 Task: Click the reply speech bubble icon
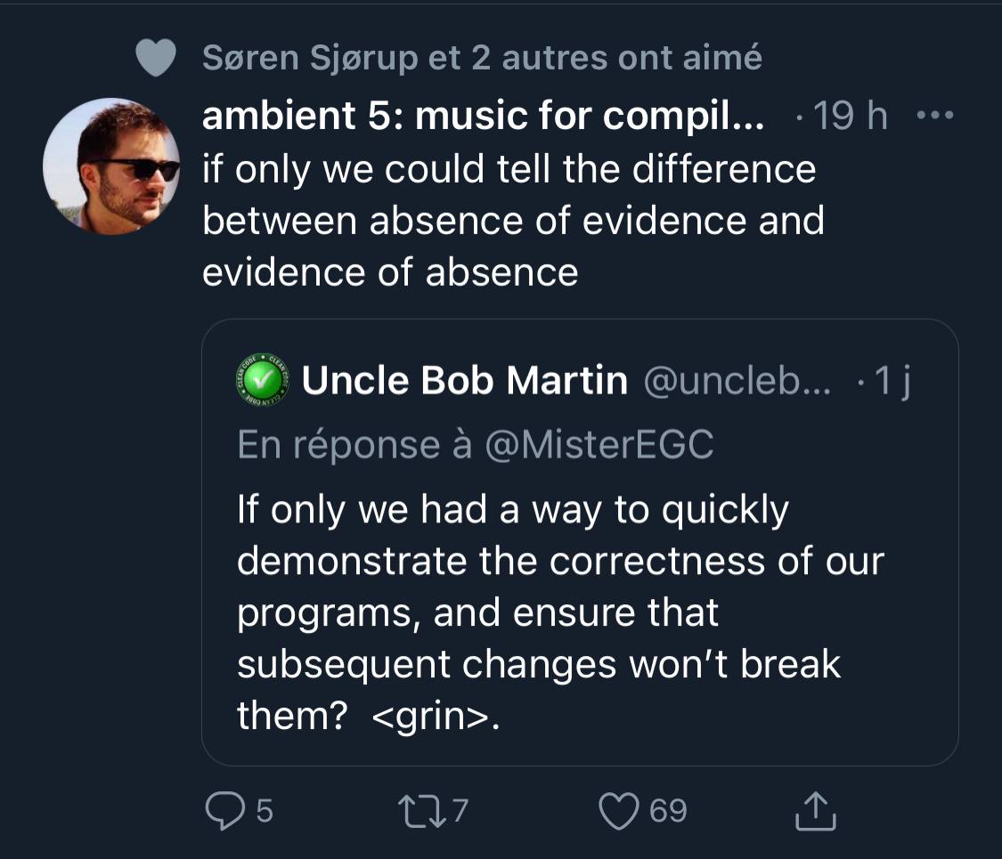pos(227,811)
